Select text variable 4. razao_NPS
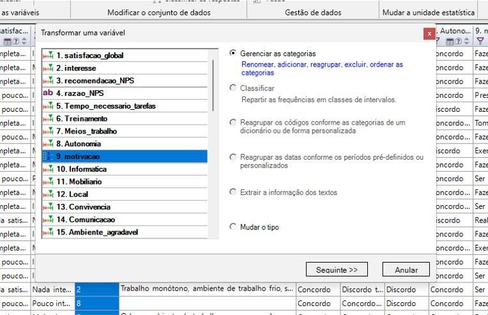 point(125,93)
